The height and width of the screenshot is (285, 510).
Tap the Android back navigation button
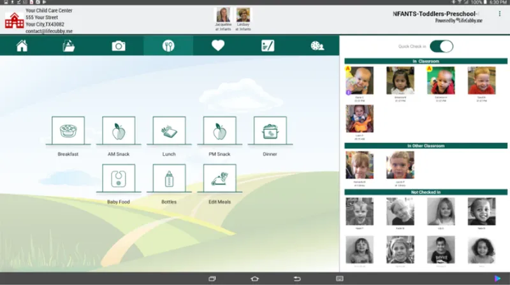tap(297, 279)
